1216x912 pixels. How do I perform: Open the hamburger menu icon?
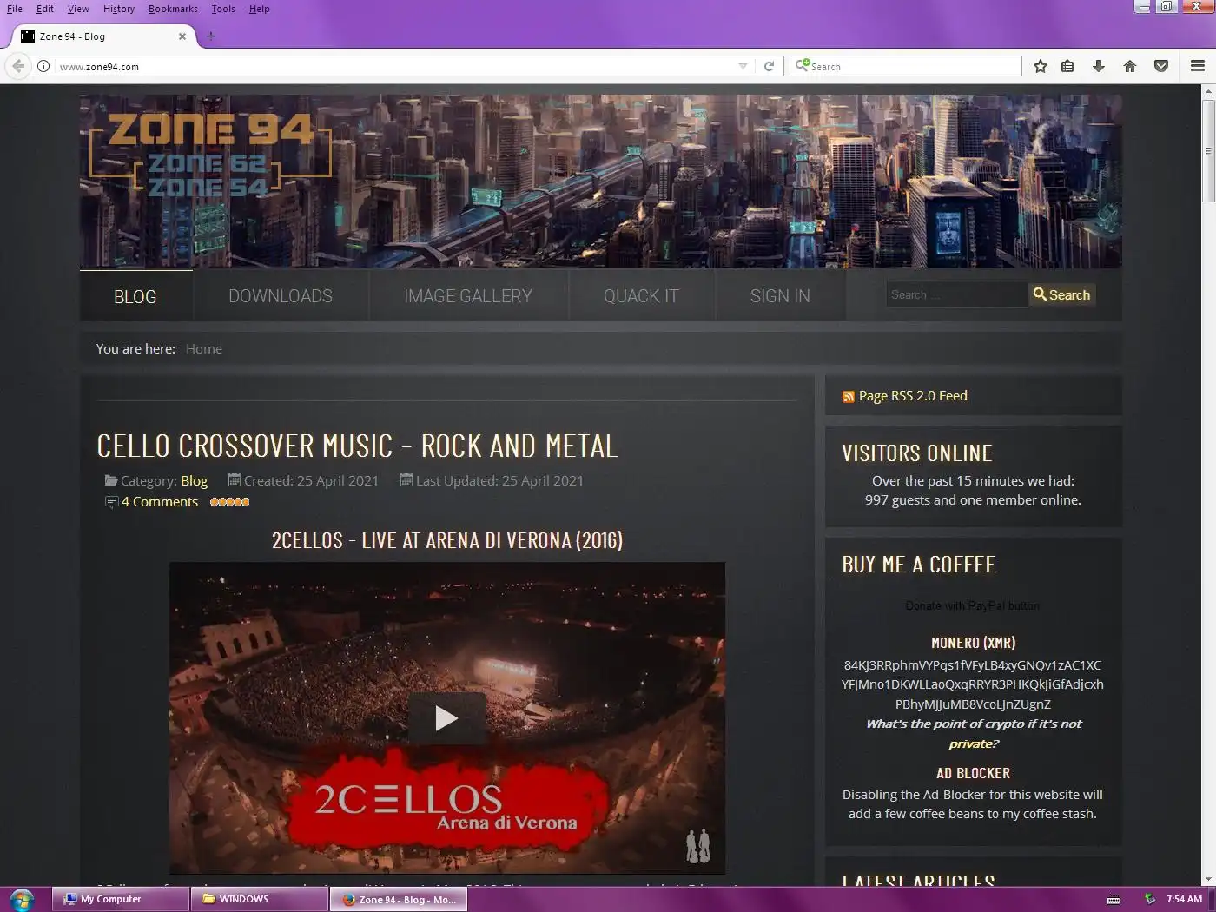(x=1198, y=66)
